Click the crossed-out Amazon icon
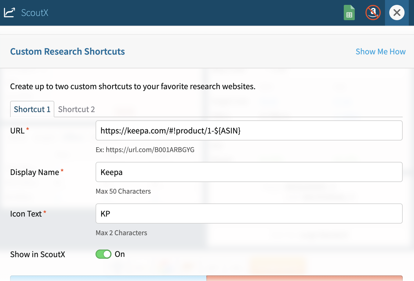414x281 pixels. click(373, 13)
